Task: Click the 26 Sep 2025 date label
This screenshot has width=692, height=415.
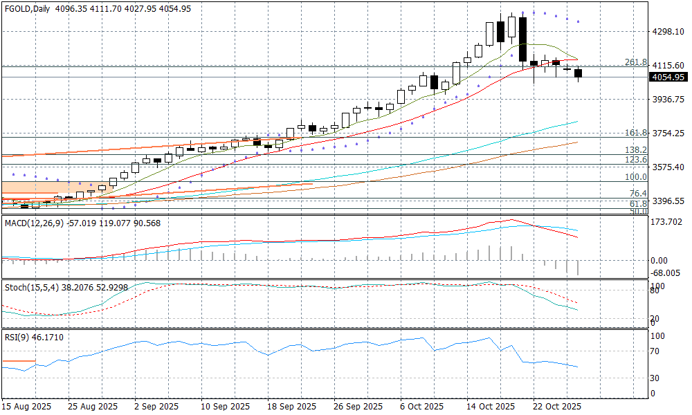Action: 357,406
